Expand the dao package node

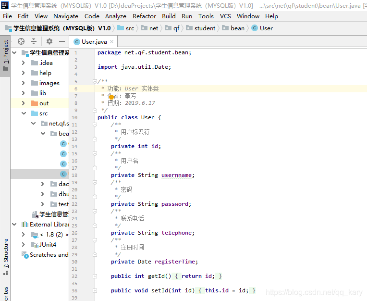43,184
